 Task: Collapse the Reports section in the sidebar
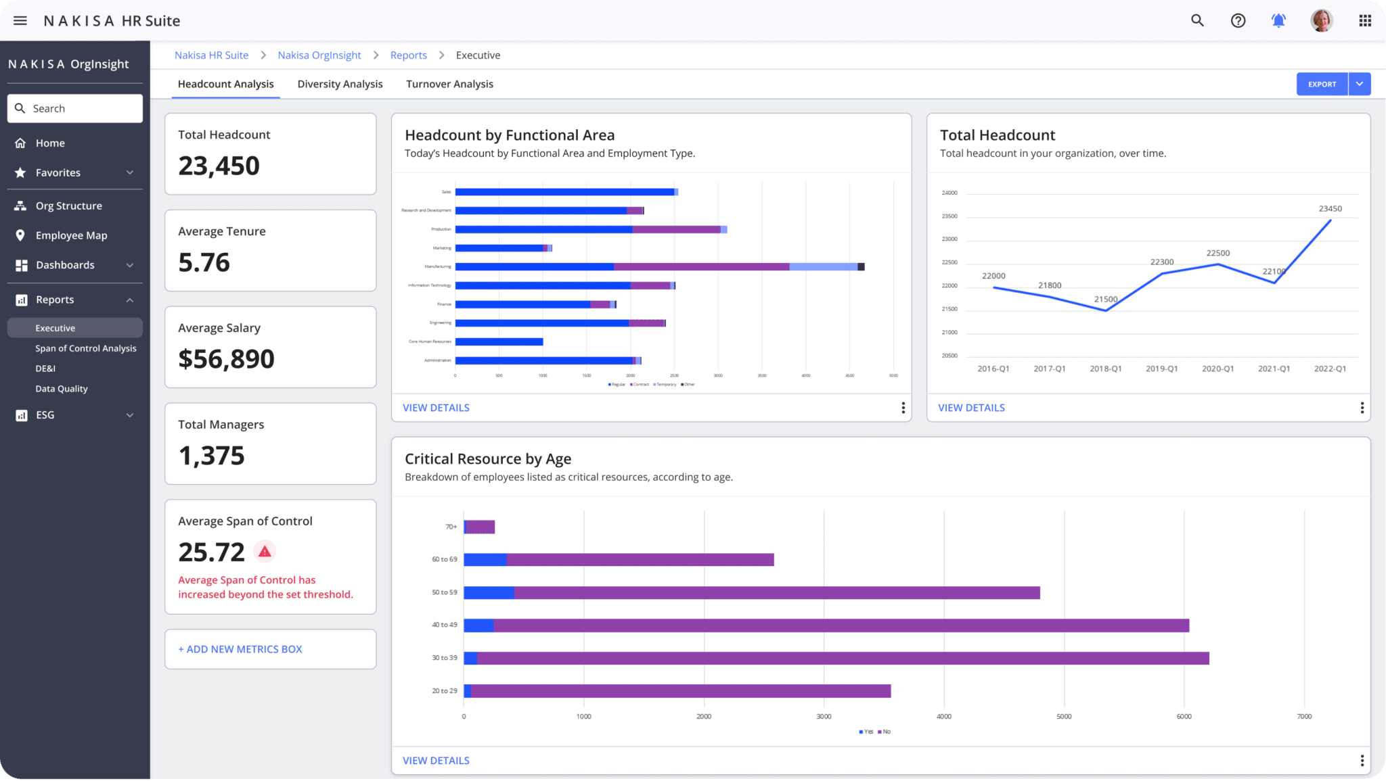pos(131,299)
